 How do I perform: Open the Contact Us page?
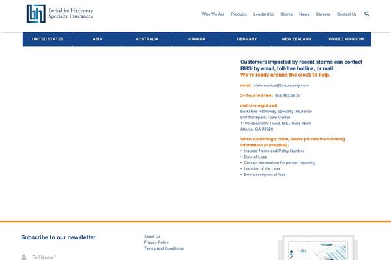click(x=347, y=14)
